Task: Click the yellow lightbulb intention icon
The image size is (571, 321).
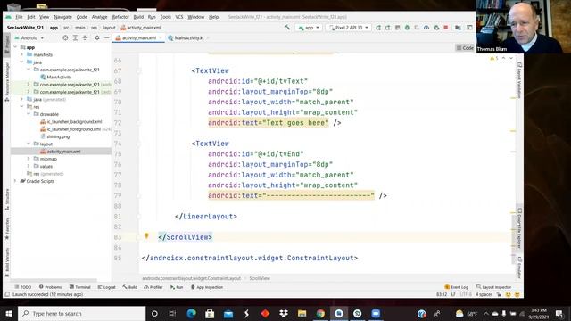Action: click(146, 235)
